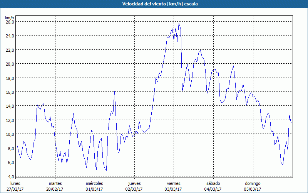Click the date label 03/03/17
308x193 pixels.
[174, 189]
